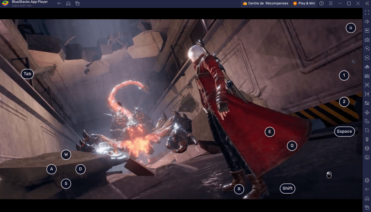Screen dimensions: 371x212
Task: Click the install APK icon
Action: [x=367, y=76]
